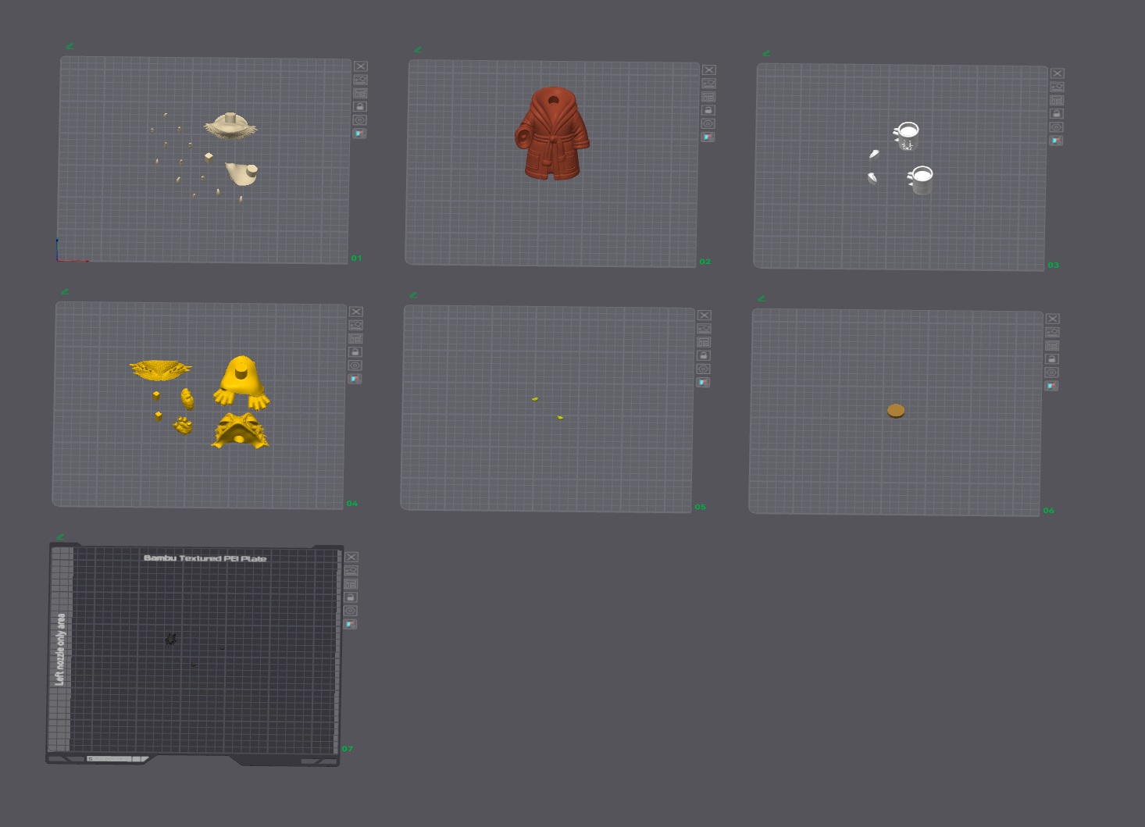
Task: Arrange objects on plate 05
Action: [704, 342]
